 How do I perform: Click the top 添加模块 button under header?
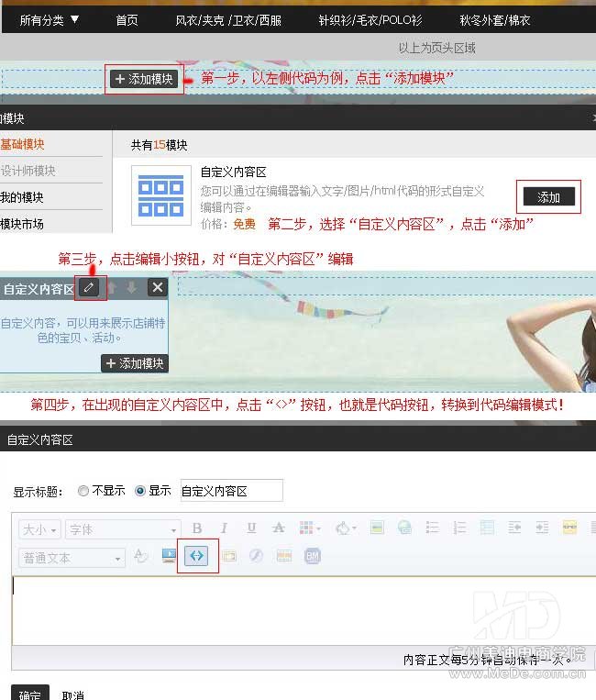coord(144,79)
